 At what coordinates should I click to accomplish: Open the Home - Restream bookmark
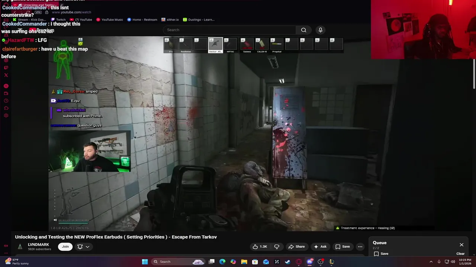pyautogui.click(x=142, y=20)
